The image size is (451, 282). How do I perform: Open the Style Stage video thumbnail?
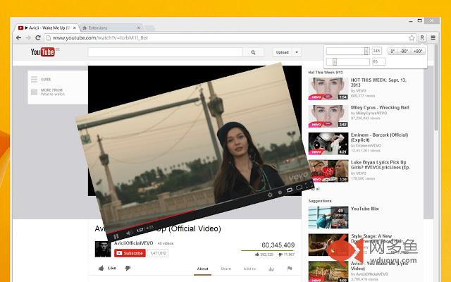click(328, 245)
